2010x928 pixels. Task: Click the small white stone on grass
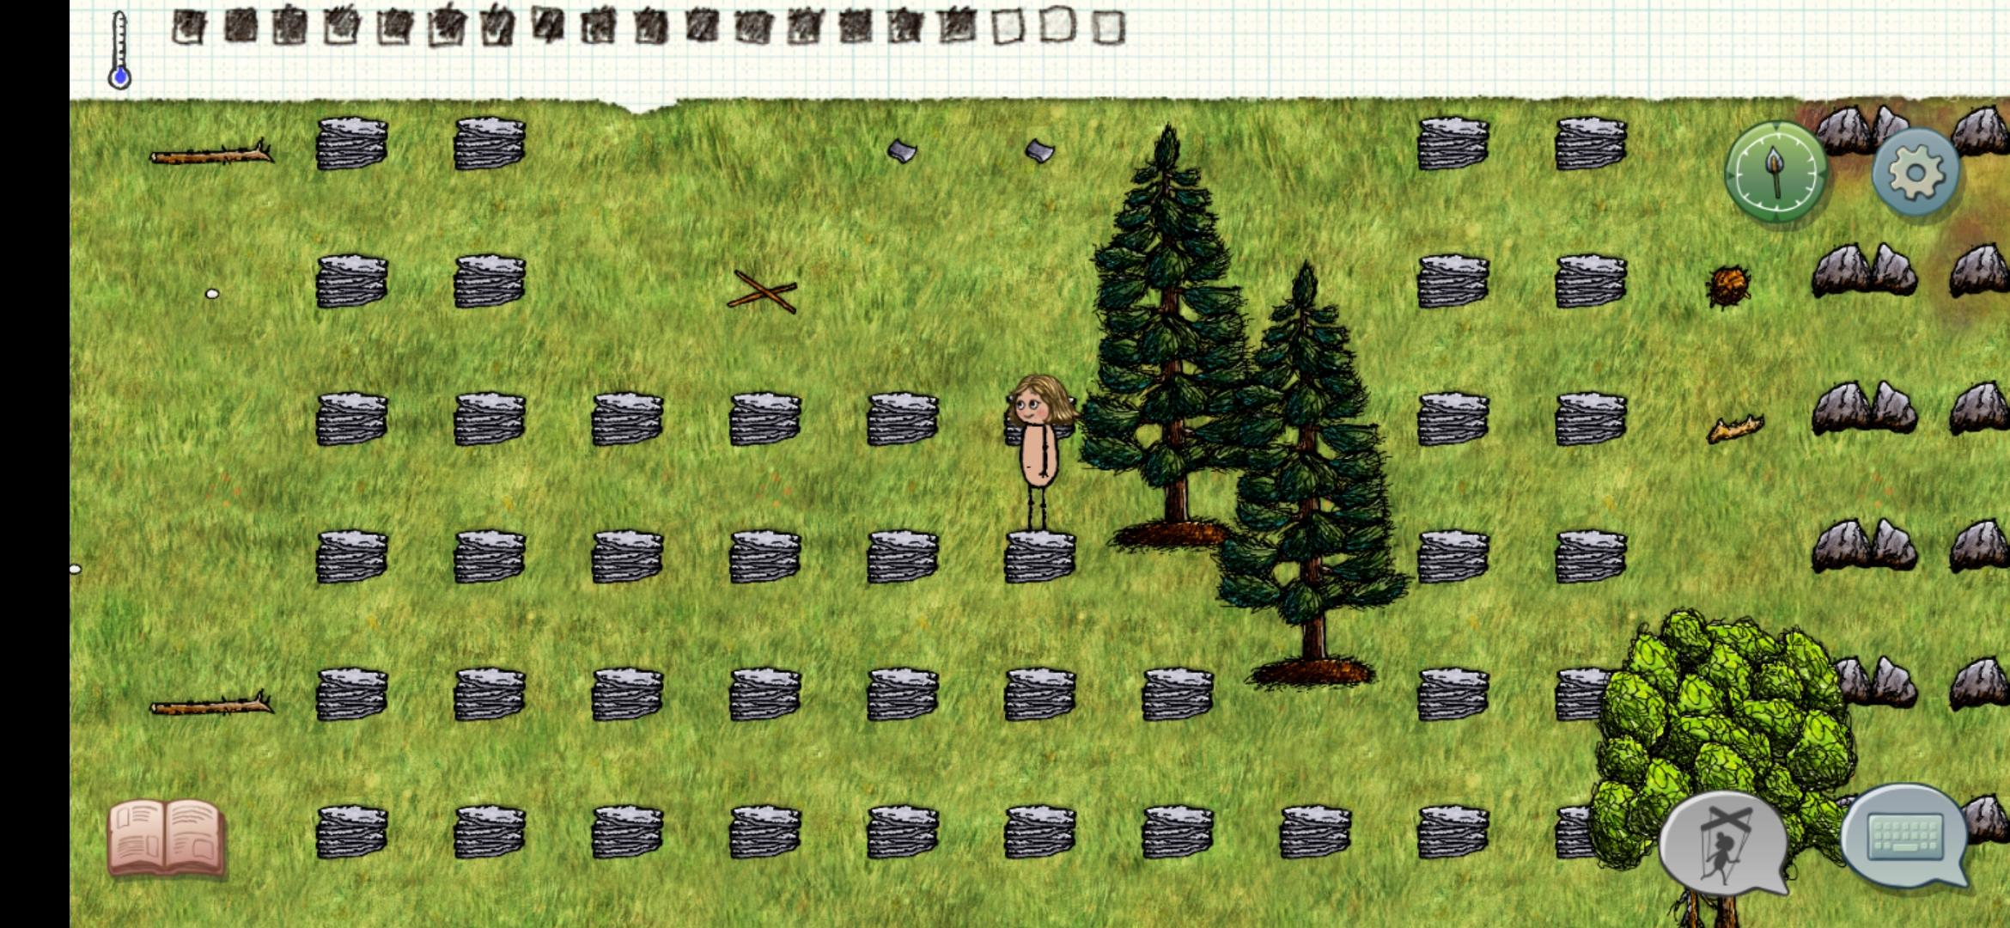212,294
